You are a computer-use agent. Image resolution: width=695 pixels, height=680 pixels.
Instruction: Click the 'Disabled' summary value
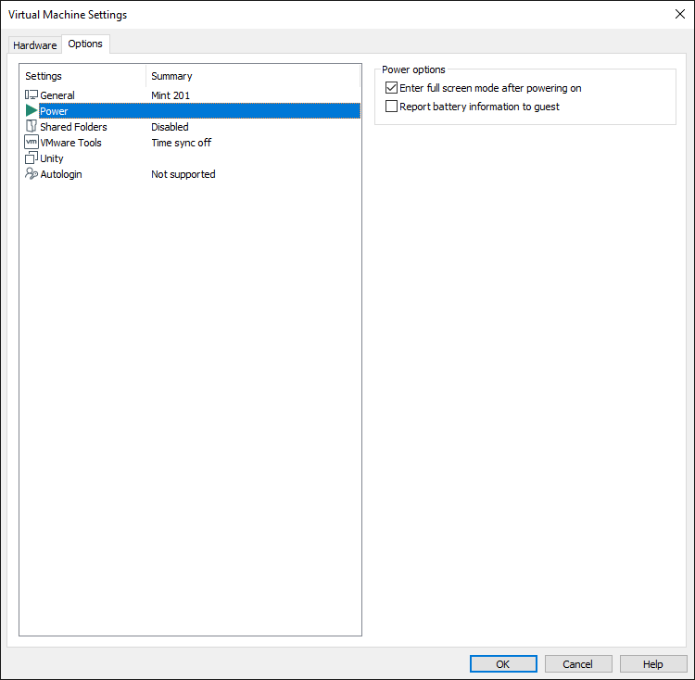[170, 127]
